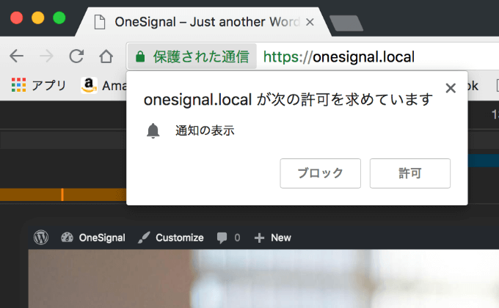This screenshot has width=499, height=308.
Task: Click the green fullscreen window button
Action: 59,18
